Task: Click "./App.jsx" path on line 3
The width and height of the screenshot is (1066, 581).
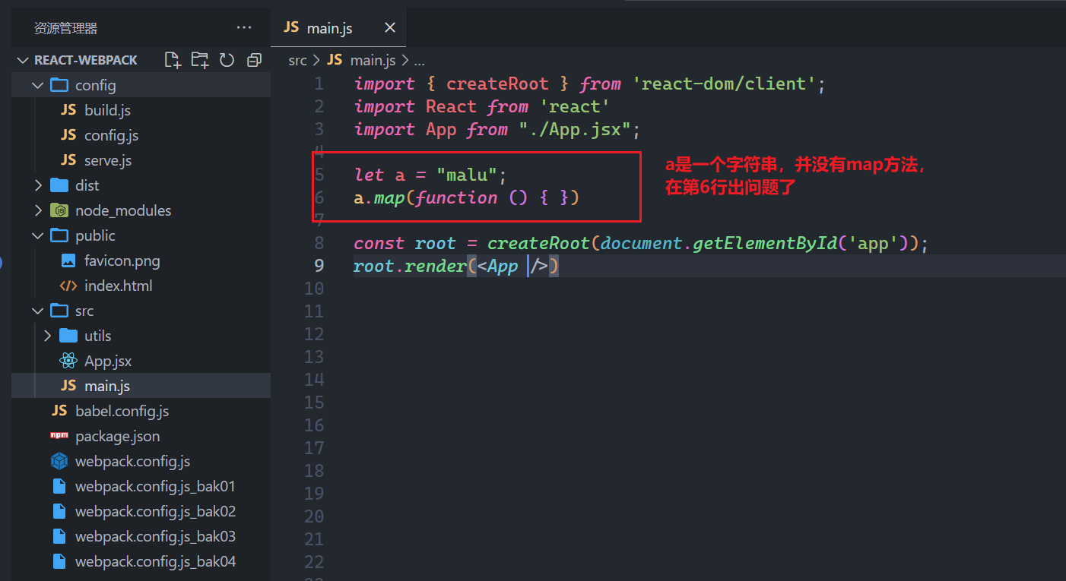Action: (575, 129)
